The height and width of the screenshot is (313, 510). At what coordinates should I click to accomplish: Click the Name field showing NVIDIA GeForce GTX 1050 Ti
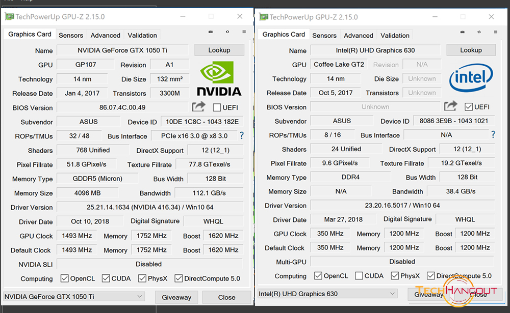pyautogui.click(x=122, y=50)
